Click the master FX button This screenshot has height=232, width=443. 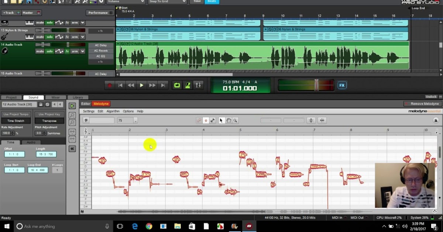[342, 85]
